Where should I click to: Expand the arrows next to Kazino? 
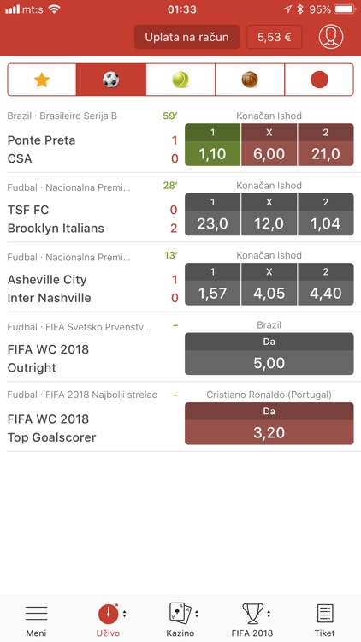pos(197,614)
